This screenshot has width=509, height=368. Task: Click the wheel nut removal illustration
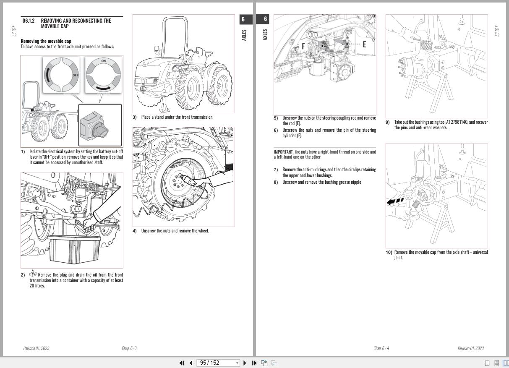coord(184,177)
